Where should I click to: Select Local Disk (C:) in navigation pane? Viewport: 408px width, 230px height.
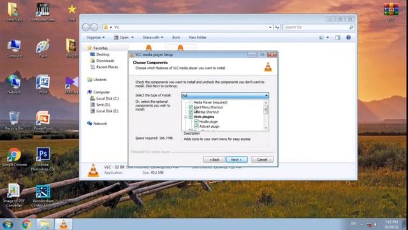(x=108, y=98)
